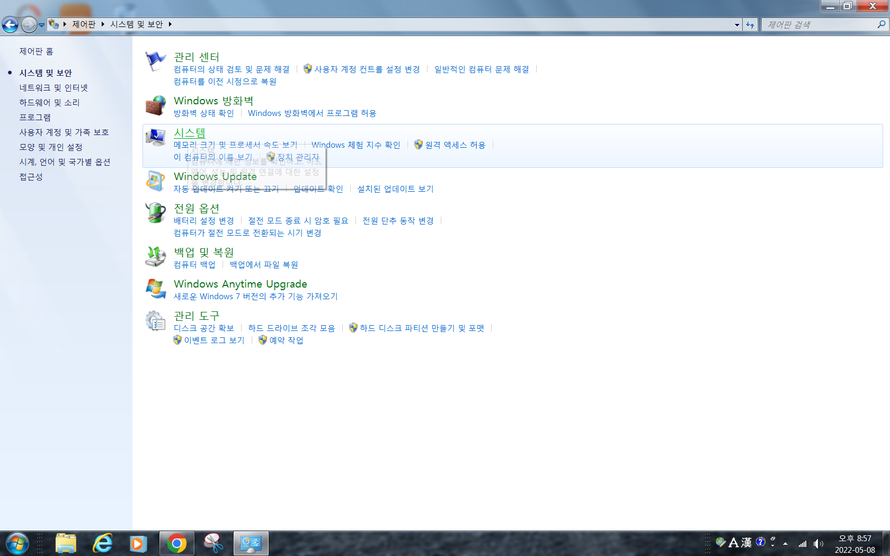
Task: Launch Internet Explorer from taskbar
Action: [x=103, y=543]
